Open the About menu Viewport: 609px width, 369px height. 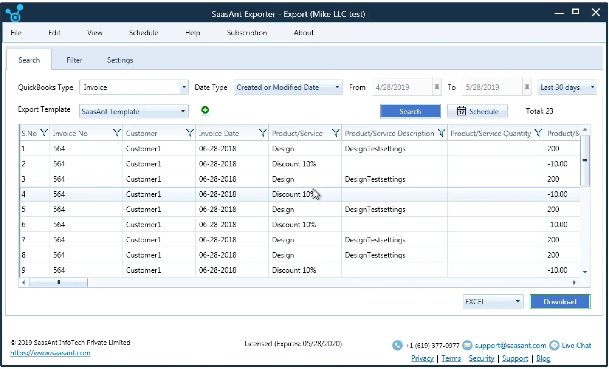click(x=304, y=32)
